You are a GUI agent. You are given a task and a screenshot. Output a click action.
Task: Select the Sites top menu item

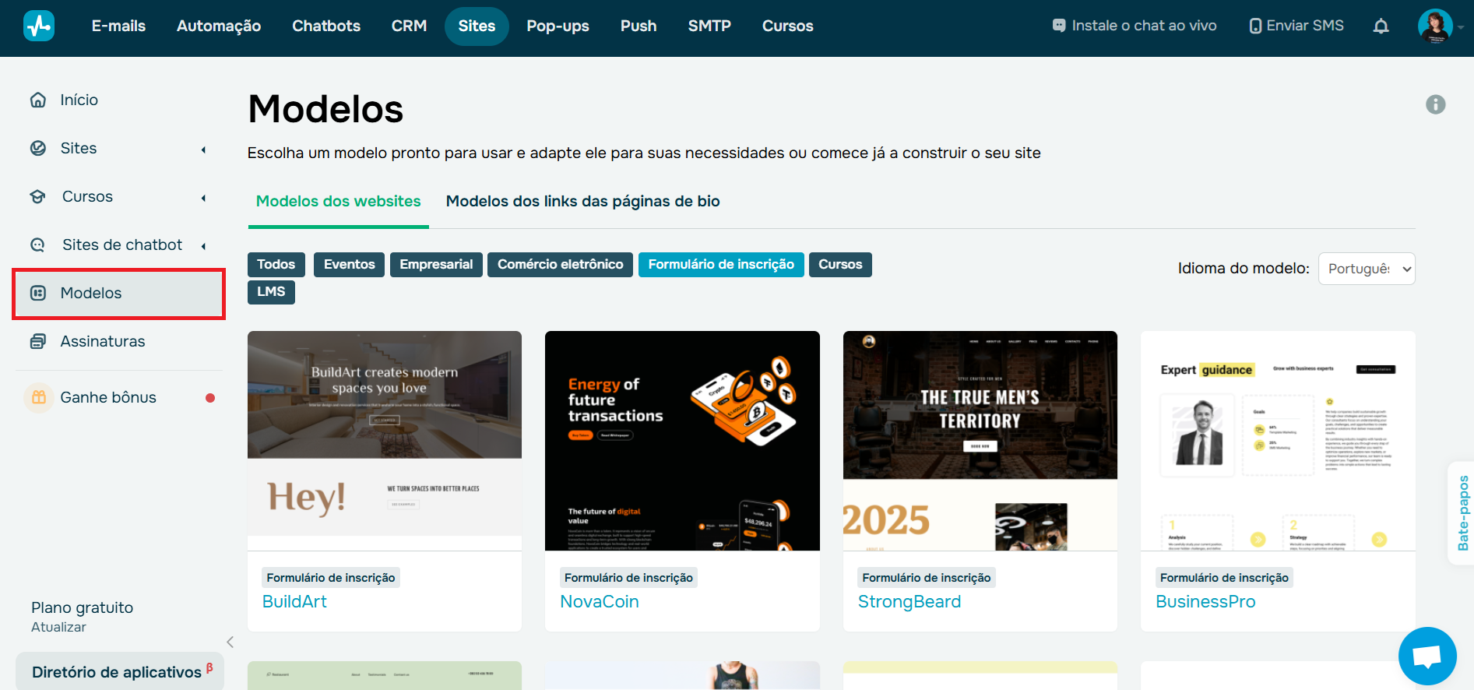click(x=477, y=26)
